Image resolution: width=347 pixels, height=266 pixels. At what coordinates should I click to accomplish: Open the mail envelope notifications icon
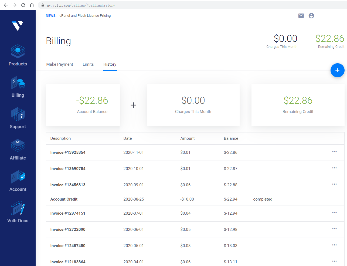(301, 16)
